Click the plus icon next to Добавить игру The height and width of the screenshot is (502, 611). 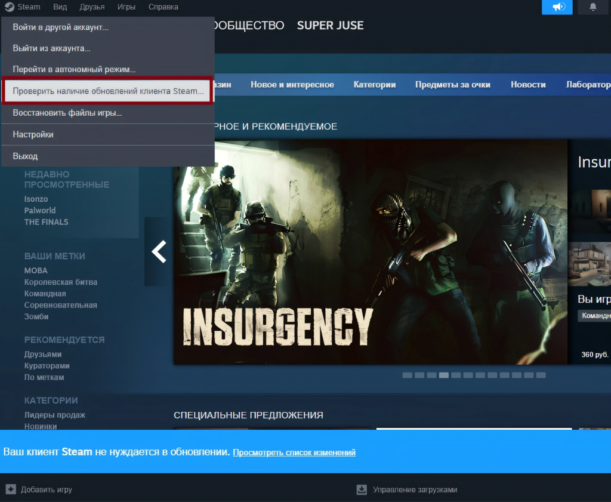point(11,489)
